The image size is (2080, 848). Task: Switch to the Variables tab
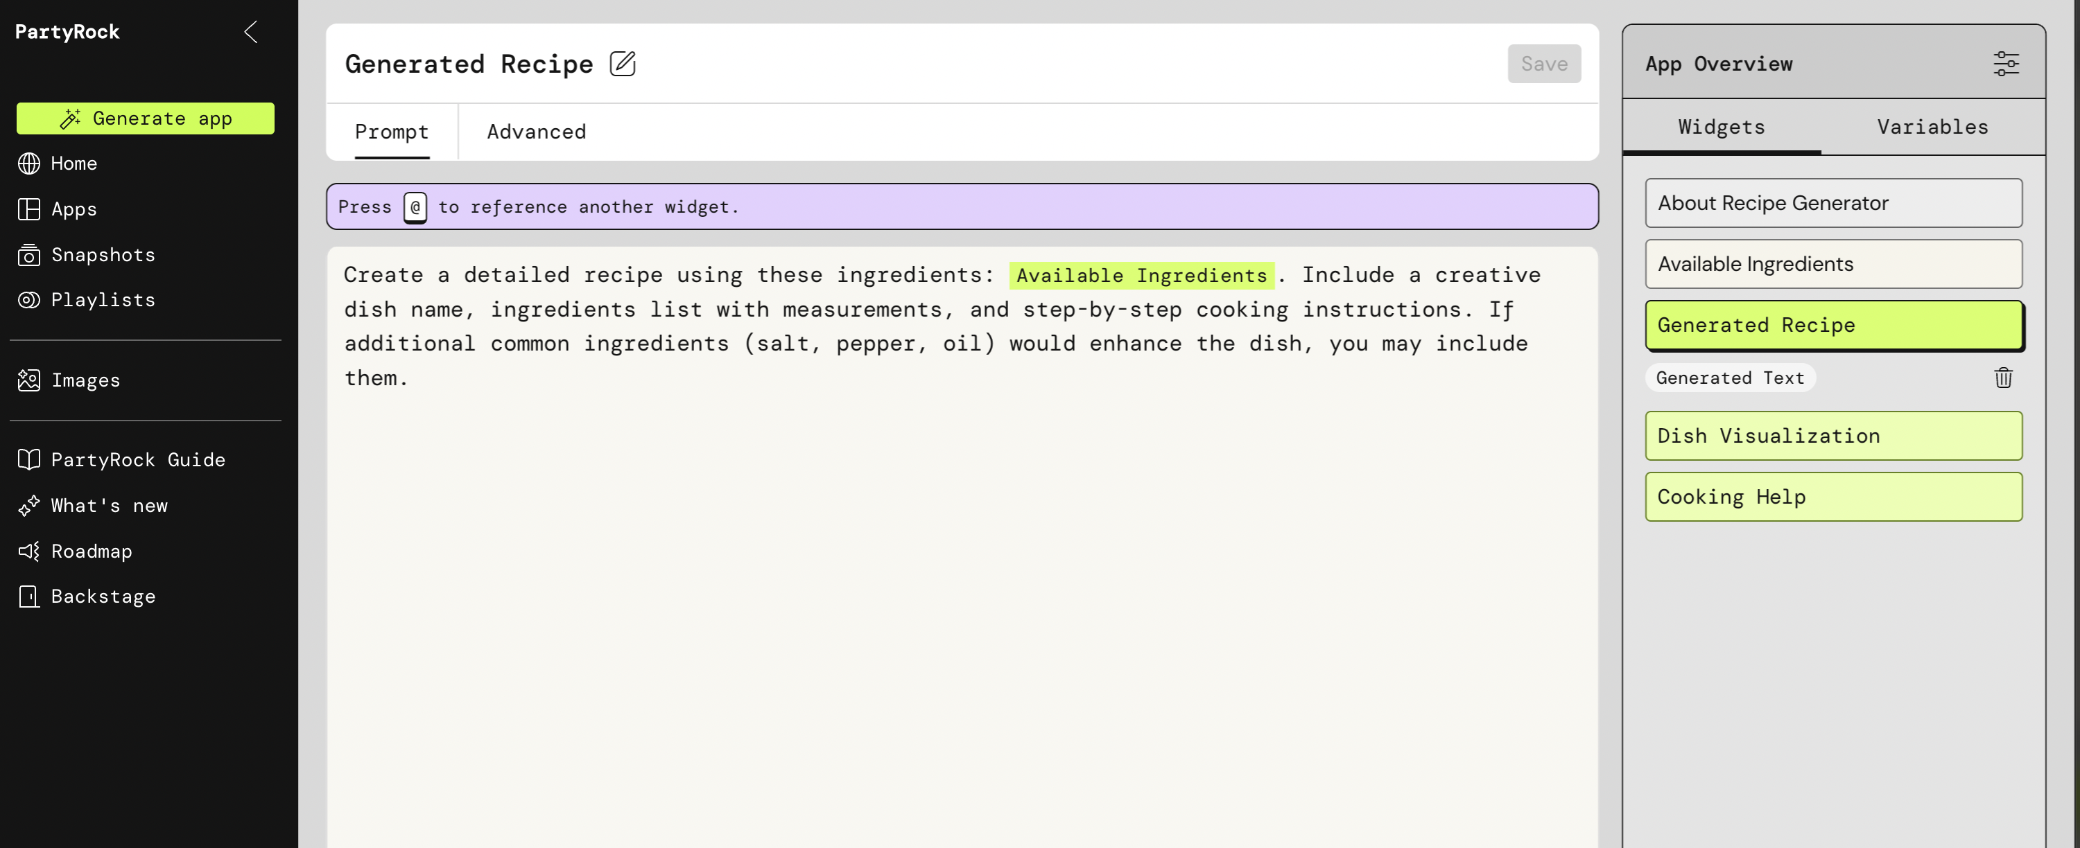pyautogui.click(x=1932, y=127)
